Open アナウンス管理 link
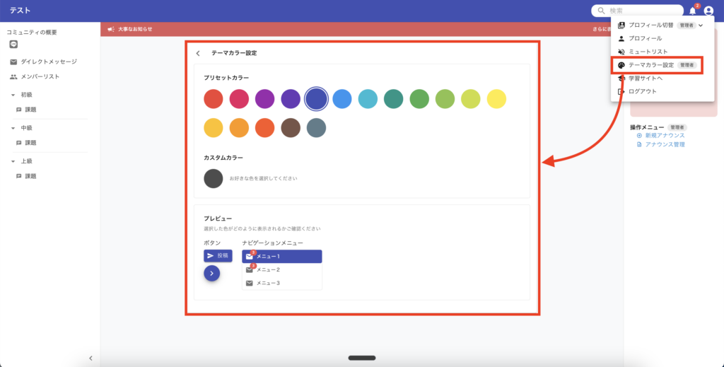This screenshot has height=367, width=724. pyautogui.click(x=665, y=144)
